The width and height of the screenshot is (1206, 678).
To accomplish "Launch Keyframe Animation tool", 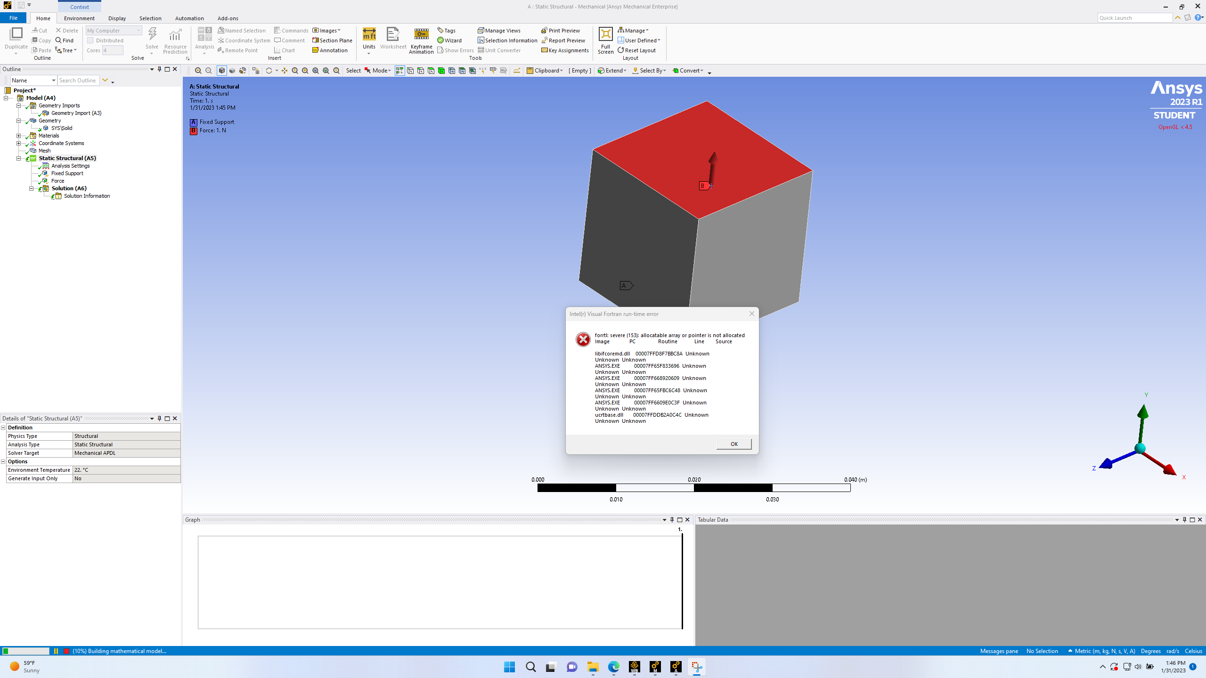I will 421,40.
